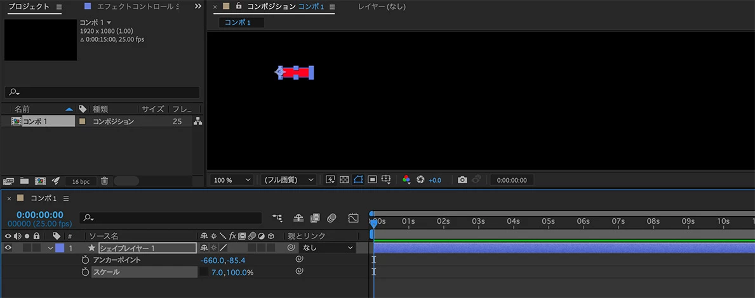Click the Hide Shy Layers timeline icon
Screen dimensions: 755x298
298,218
